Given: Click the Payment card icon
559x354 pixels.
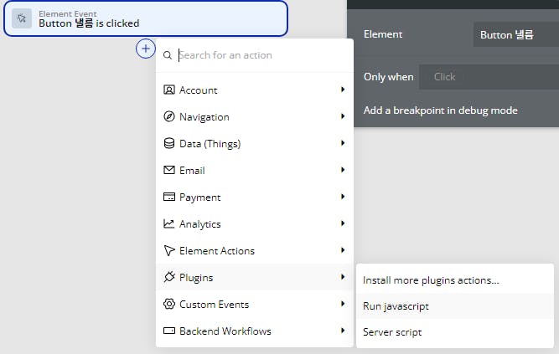Looking at the screenshot, I should [x=169, y=197].
